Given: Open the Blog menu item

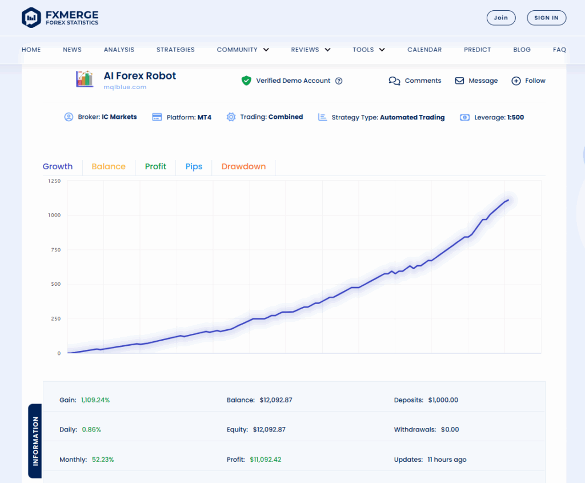Looking at the screenshot, I should pos(522,50).
